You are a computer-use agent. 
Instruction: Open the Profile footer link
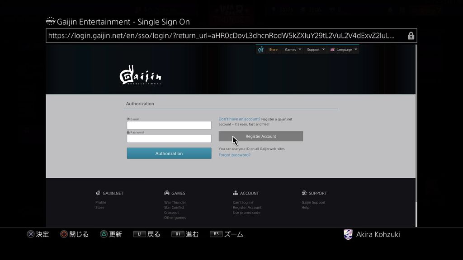coord(101,202)
